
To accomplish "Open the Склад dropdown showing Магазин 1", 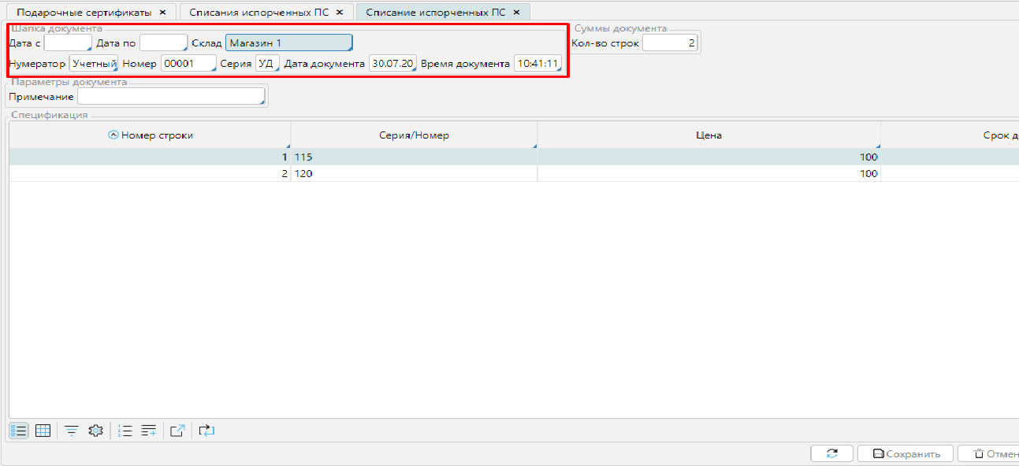I will 288,43.
